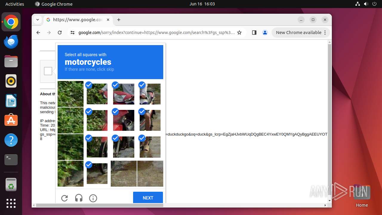Select the bottom-right muddy ground captcha tile

click(x=150, y=173)
